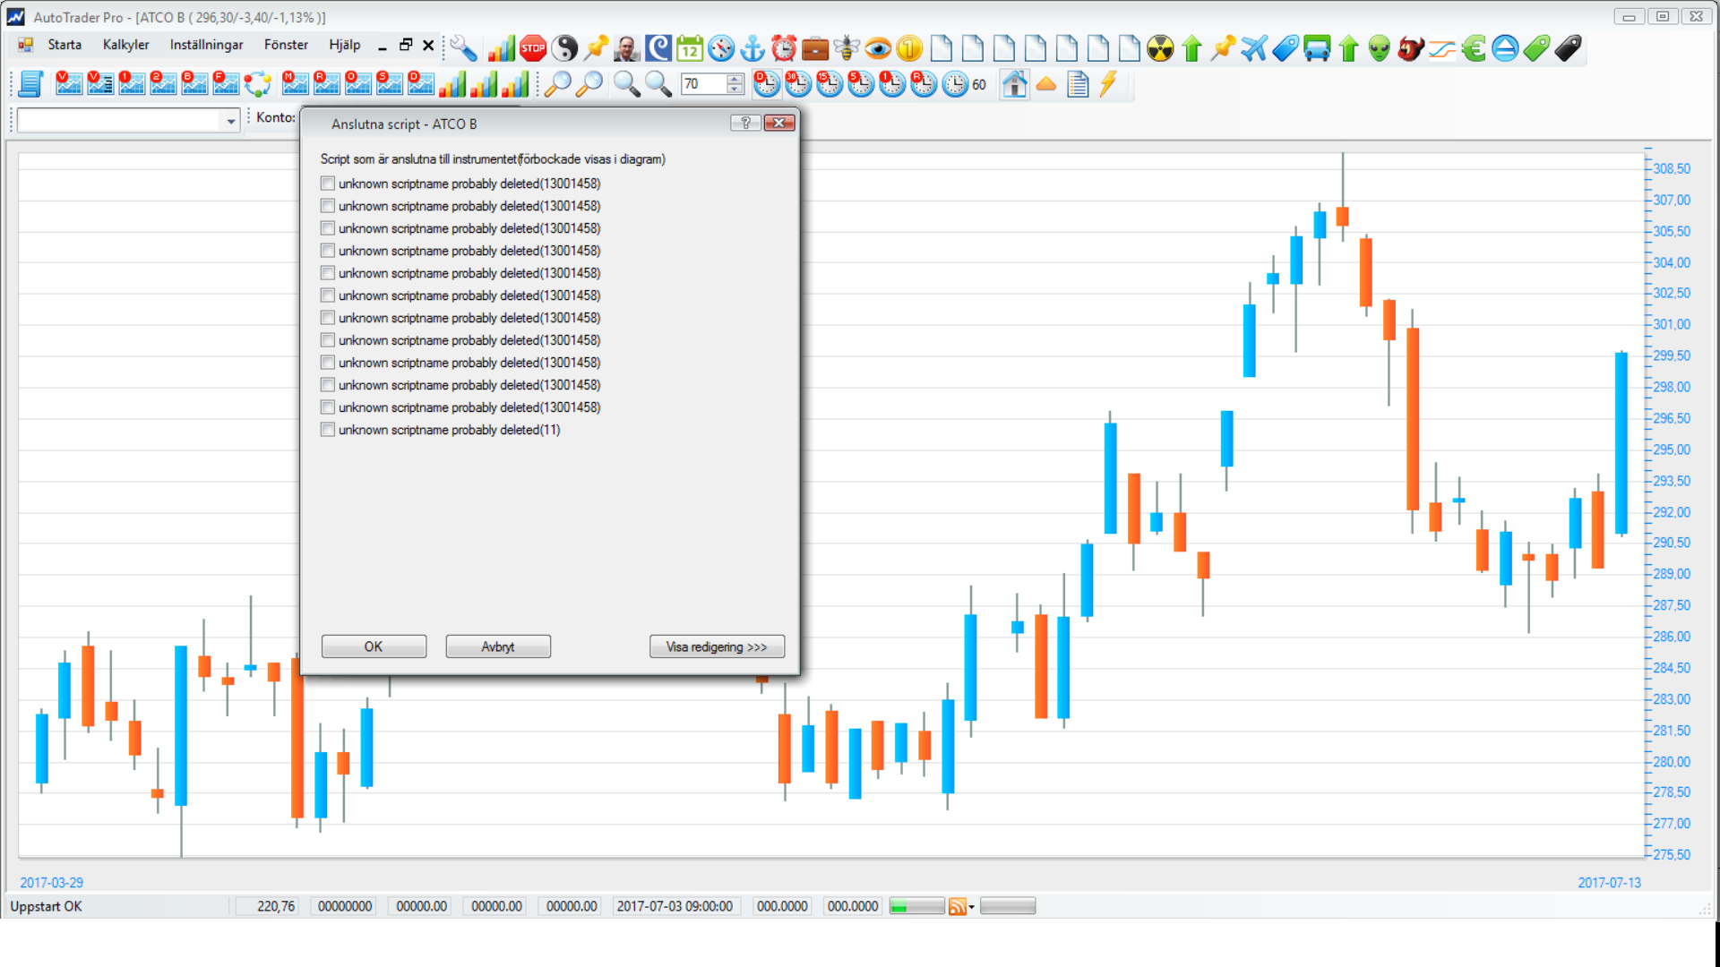The image size is (1720, 967).
Task: Click Visa redigering >>> button
Action: click(x=717, y=646)
